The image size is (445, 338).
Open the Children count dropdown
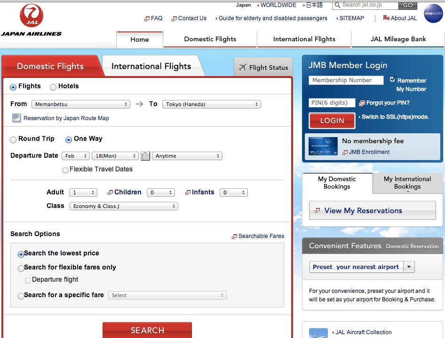click(x=160, y=192)
